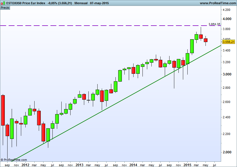
Task: Open the www.ProRealTime.com link
Action: (218, 3)
